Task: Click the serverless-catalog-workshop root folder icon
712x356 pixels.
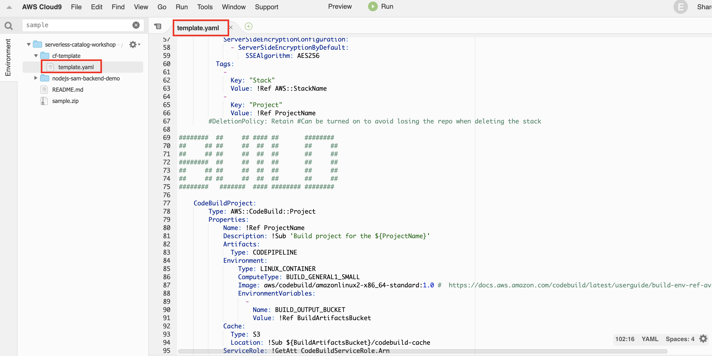Action: (37, 44)
